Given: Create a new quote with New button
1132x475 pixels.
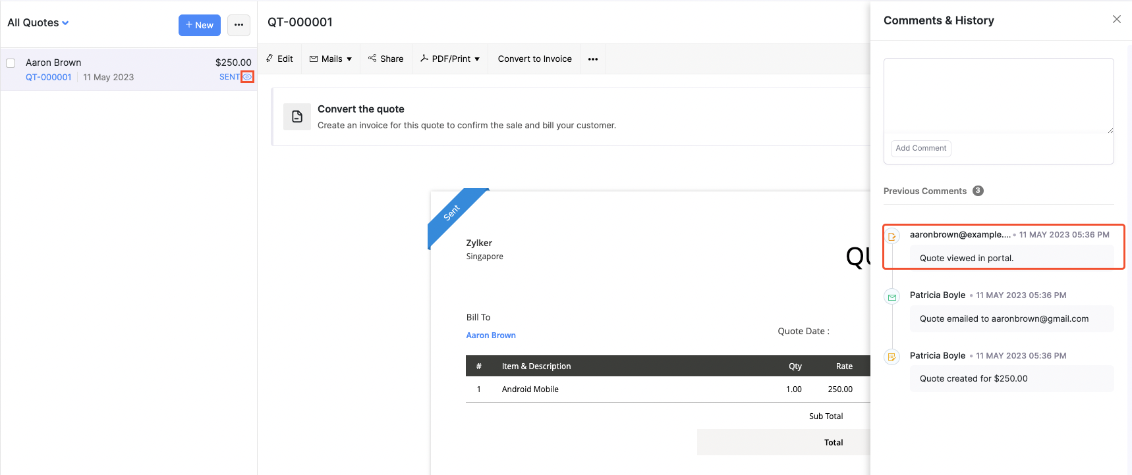Looking at the screenshot, I should click(199, 25).
